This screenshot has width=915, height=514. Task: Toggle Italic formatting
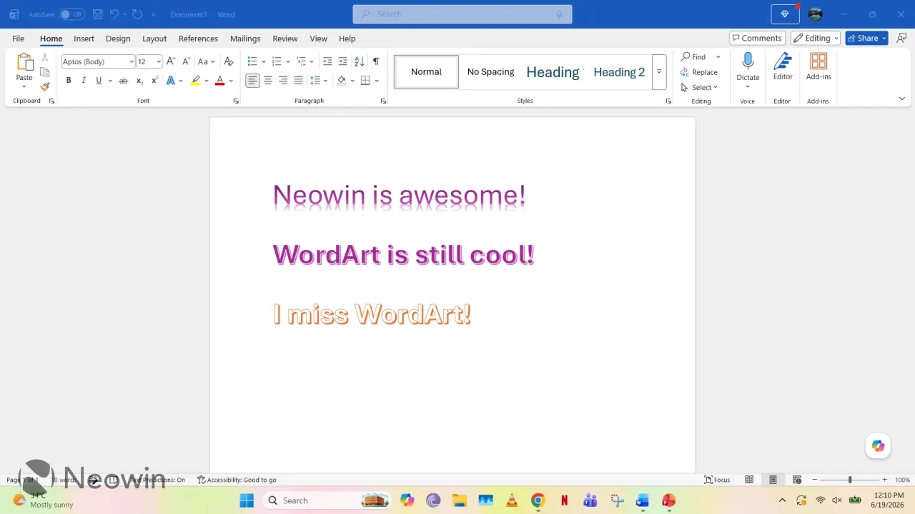tap(84, 81)
